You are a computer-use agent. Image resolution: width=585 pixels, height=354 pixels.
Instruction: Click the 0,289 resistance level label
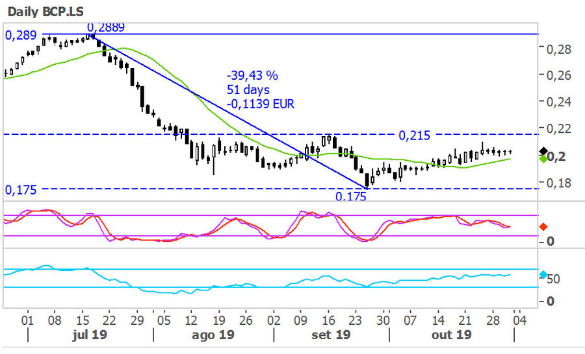coord(21,36)
